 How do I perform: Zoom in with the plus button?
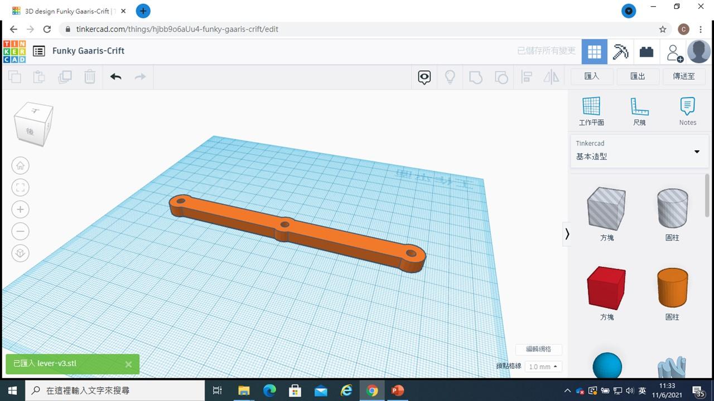21,209
